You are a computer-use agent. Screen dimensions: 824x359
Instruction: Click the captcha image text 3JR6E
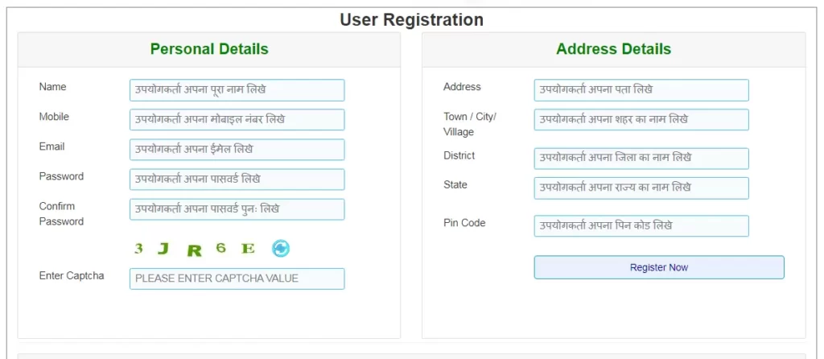pyautogui.click(x=195, y=250)
